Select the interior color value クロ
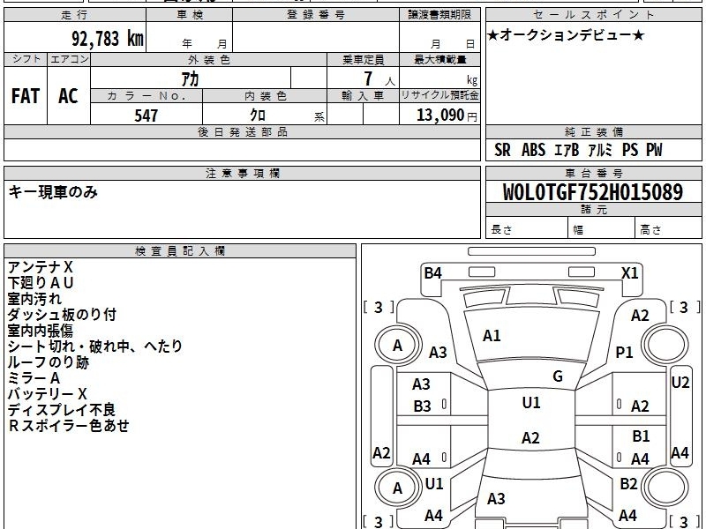The width and height of the screenshot is (706, 529). (x=258, y=115)
